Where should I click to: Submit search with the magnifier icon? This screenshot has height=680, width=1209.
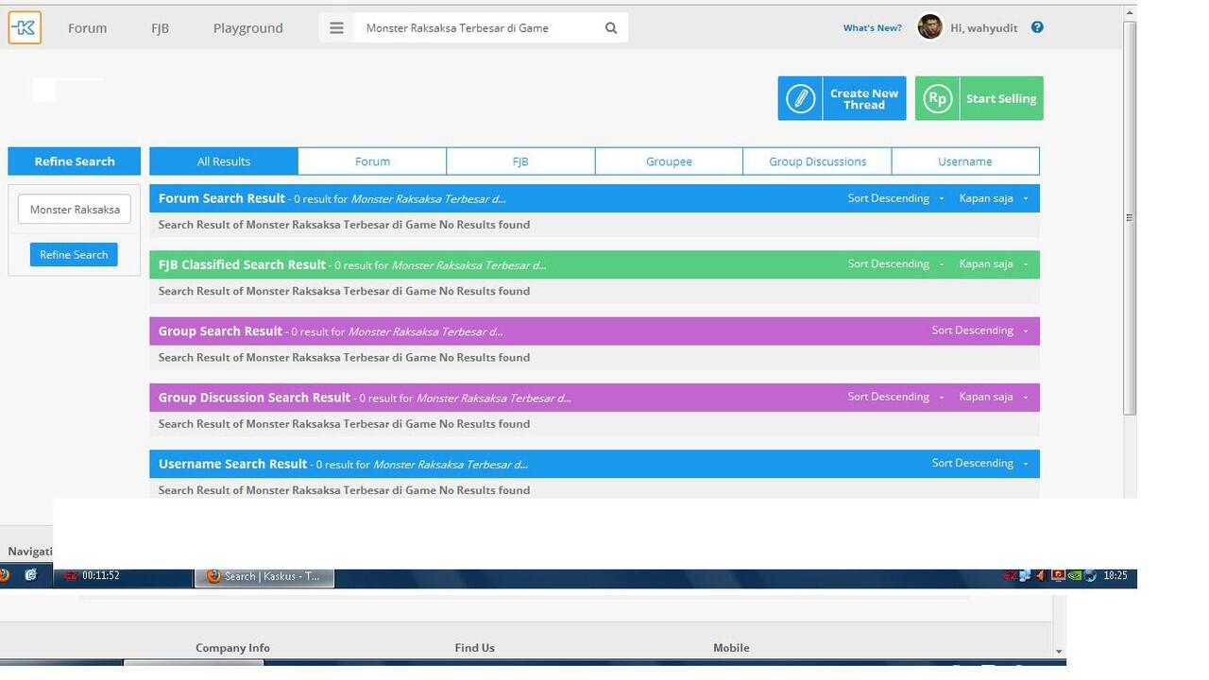611,28
